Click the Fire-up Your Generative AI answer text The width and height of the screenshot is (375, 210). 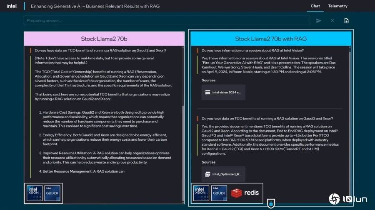click(268, 65)
